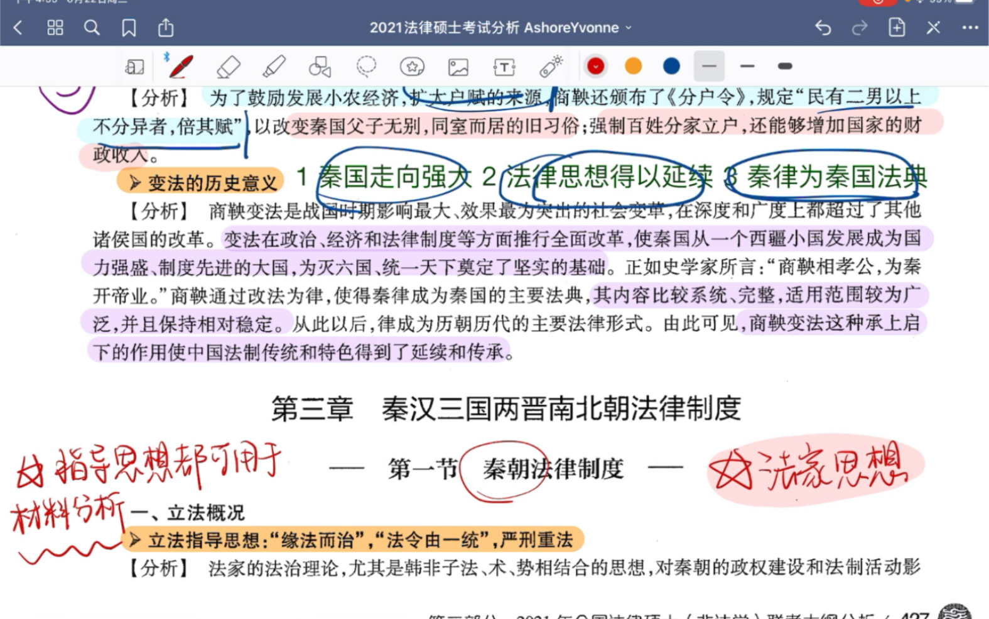The image size is (989, 619).
Task: Select the Laser pointer tool
Action: 551,67
